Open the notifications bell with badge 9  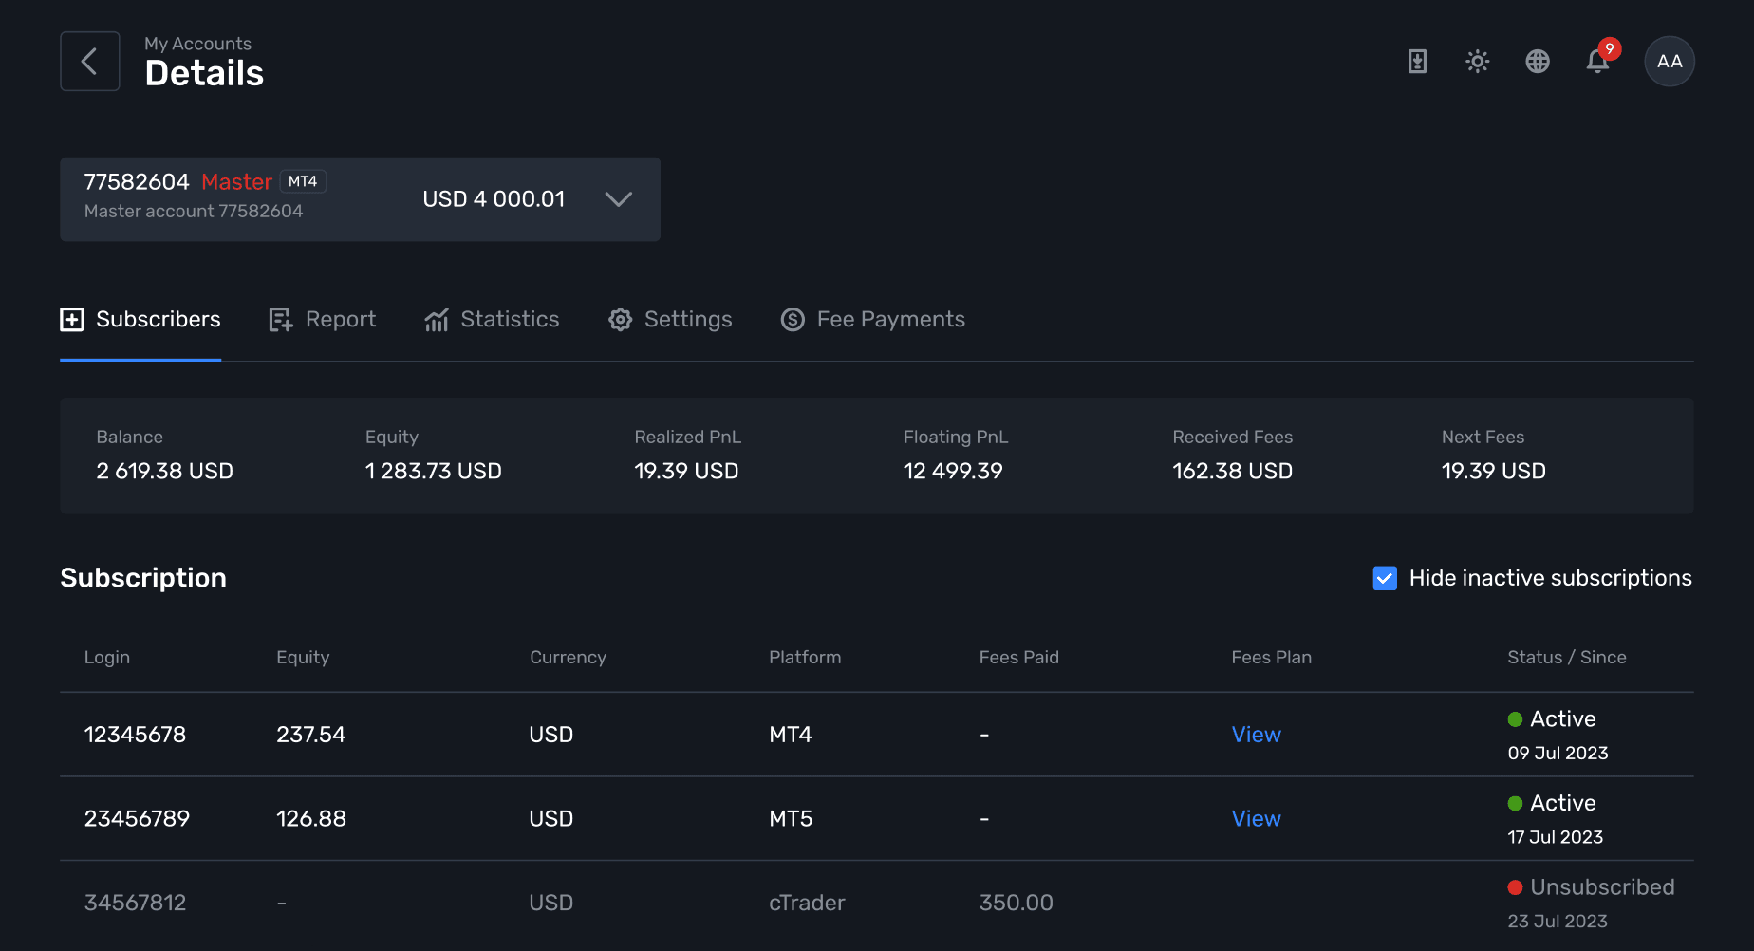1599,61
